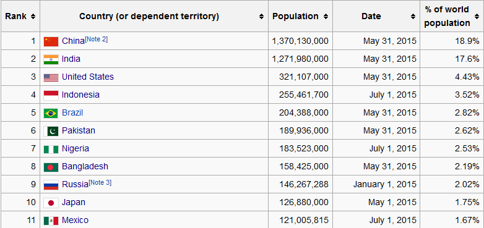Screen dimensions: 484x228
Task: Follow the Note 2 reference beside China
Action: point(97,39)
